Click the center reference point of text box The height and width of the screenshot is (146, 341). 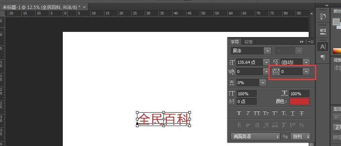[x=163, y=119]
